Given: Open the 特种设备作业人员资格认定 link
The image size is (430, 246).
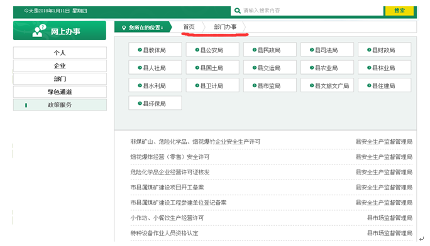Looking at the screenshot, I should click(164, 233).
